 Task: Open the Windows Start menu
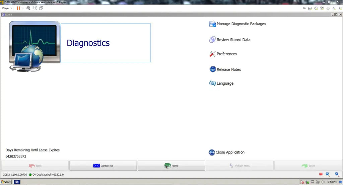click(x=6, y=182)
